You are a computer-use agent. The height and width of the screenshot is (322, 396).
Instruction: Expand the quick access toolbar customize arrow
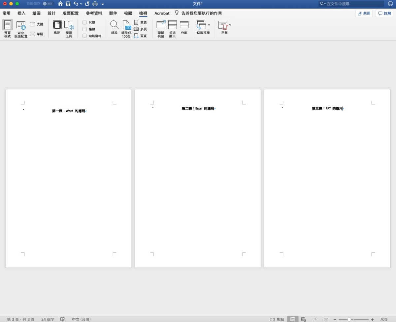pyautogui.click(x=103, y=4)
